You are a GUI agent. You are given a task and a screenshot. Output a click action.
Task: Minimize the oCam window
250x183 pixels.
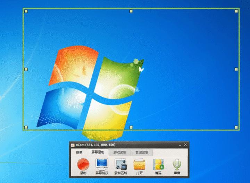180,145
